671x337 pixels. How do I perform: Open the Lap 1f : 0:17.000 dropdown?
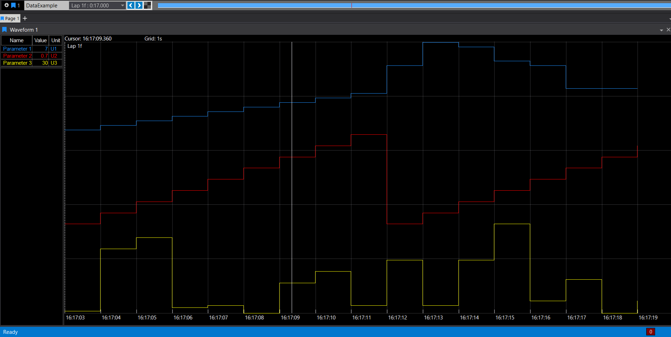tap(97, 5)
